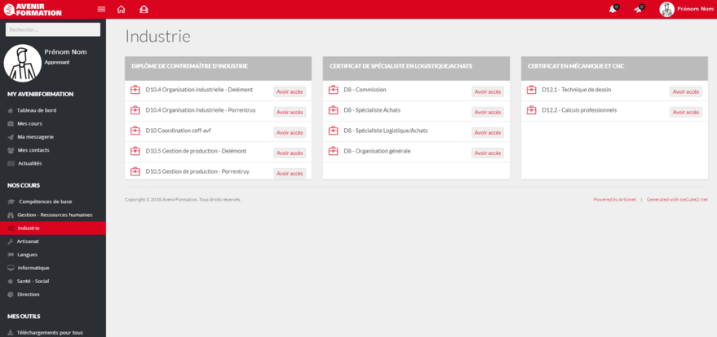717x337 pixels.
Task: Click Diplôme de contremaître d'industrie panel header
Action: pyautogui.click(x=218, y=68)
